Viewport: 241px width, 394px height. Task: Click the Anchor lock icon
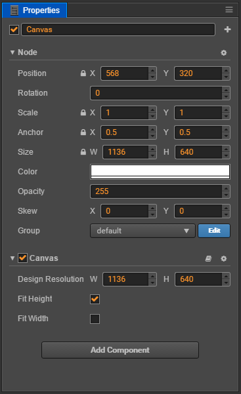(x=83, y=132)
